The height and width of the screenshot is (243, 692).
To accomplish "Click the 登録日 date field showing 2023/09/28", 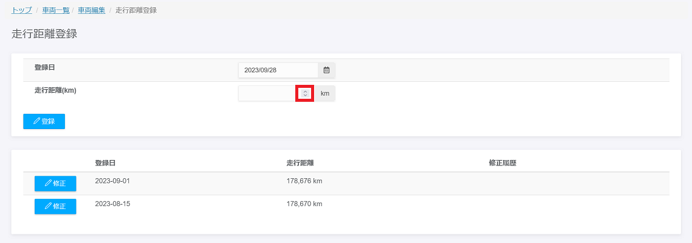I will tap(278, 70).
